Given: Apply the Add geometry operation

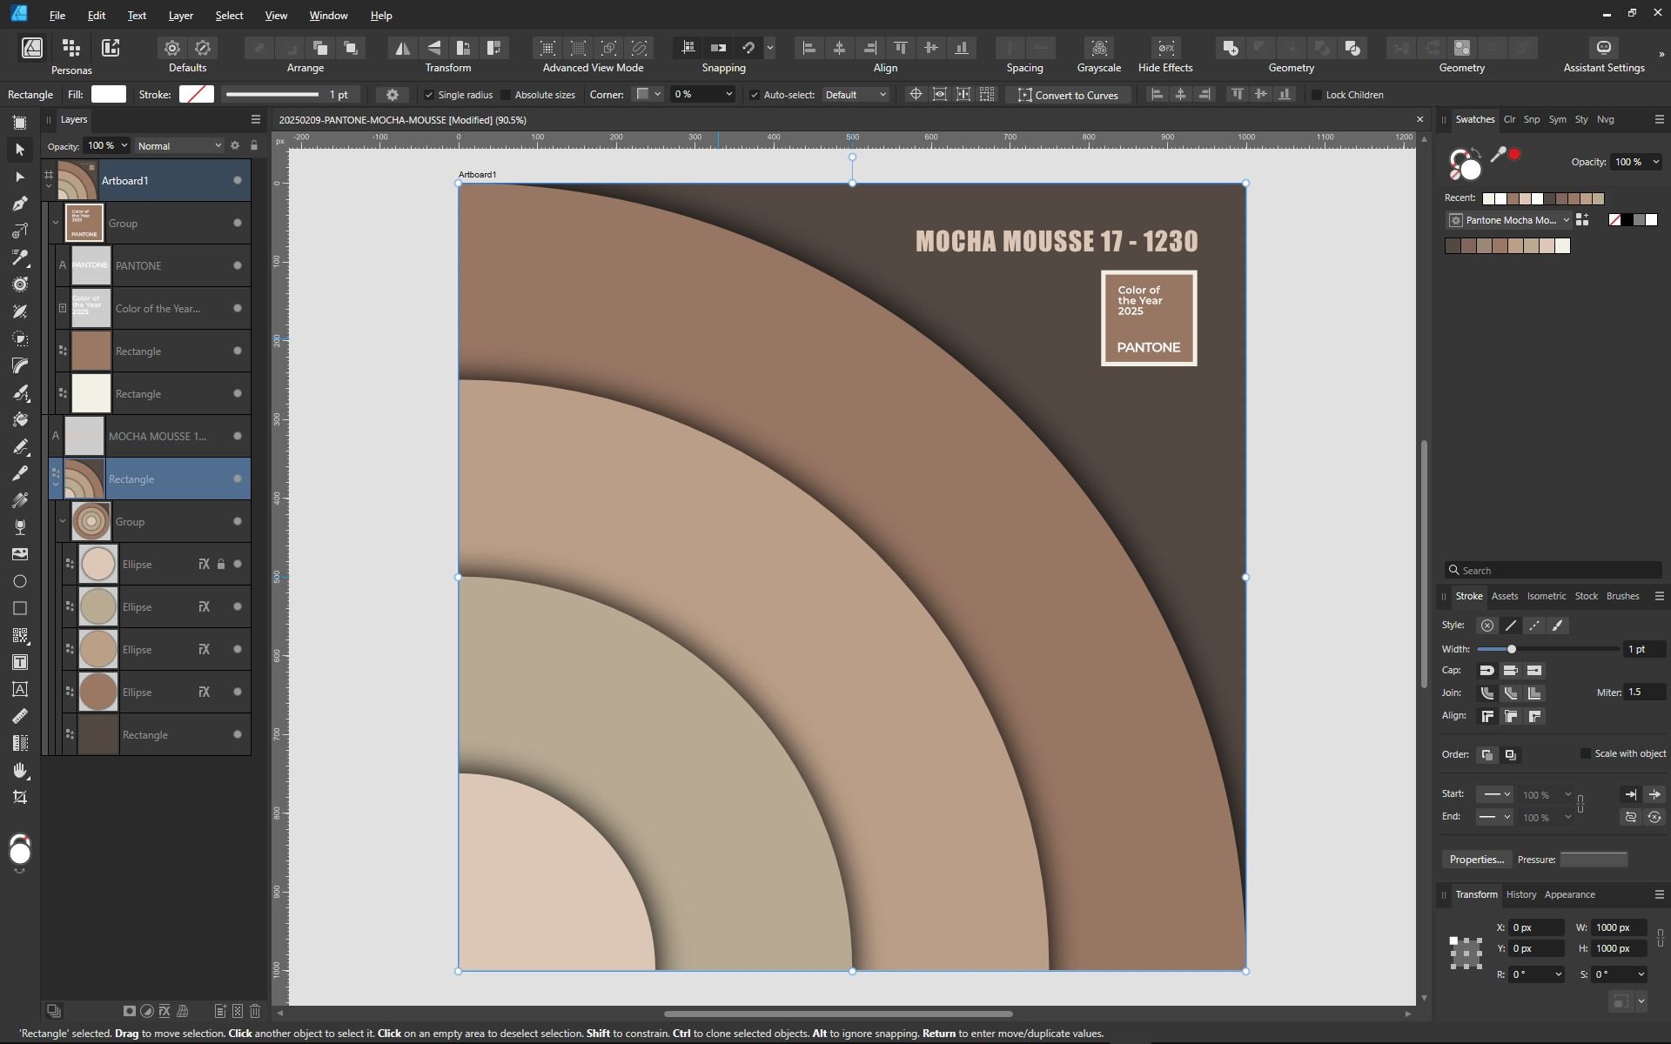Looking at the screenshot, I should point(1230,48).
